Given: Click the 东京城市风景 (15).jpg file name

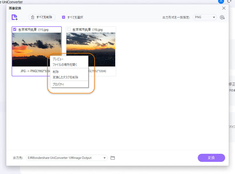Looking at the screenshot, I should (x=88, y=30).
